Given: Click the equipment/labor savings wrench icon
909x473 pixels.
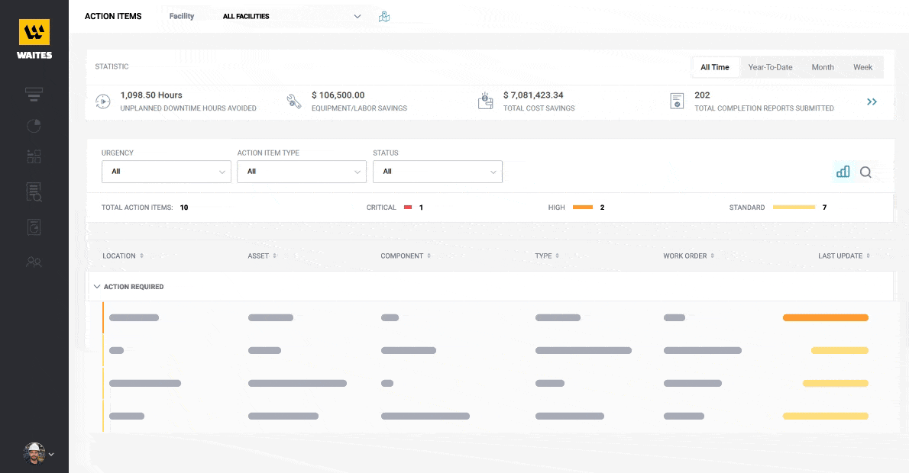Looking at the screenshot, I should [294, 101].
